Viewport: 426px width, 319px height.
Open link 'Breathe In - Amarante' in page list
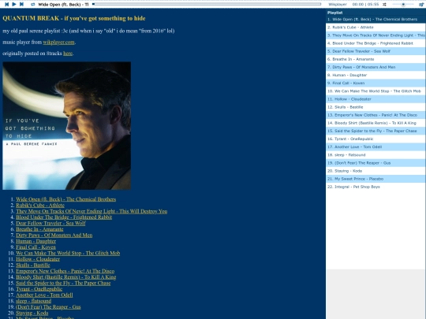(x=39, y=229)
